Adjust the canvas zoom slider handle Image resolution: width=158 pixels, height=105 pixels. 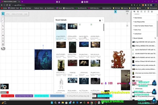(127, 21)
